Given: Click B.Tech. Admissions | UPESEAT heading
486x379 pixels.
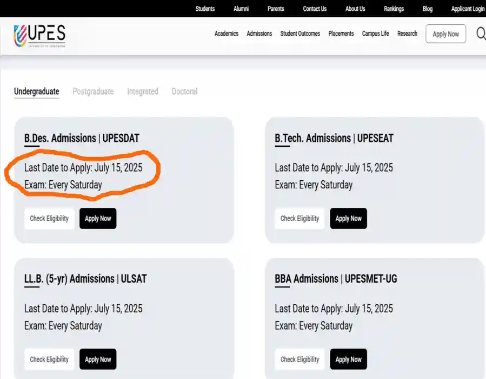Looking at the screenshot, I should 334,138.
